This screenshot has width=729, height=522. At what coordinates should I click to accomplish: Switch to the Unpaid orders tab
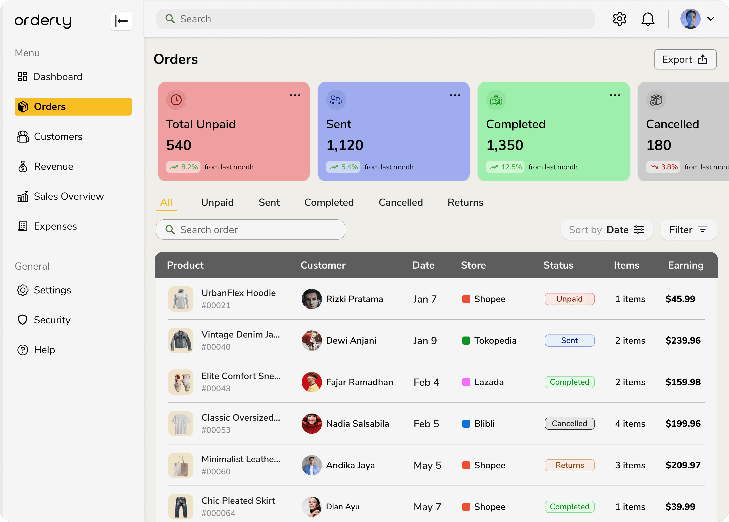click(217, 202)
